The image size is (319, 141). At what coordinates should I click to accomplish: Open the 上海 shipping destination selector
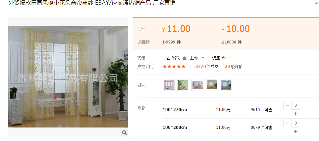[197, 58]
